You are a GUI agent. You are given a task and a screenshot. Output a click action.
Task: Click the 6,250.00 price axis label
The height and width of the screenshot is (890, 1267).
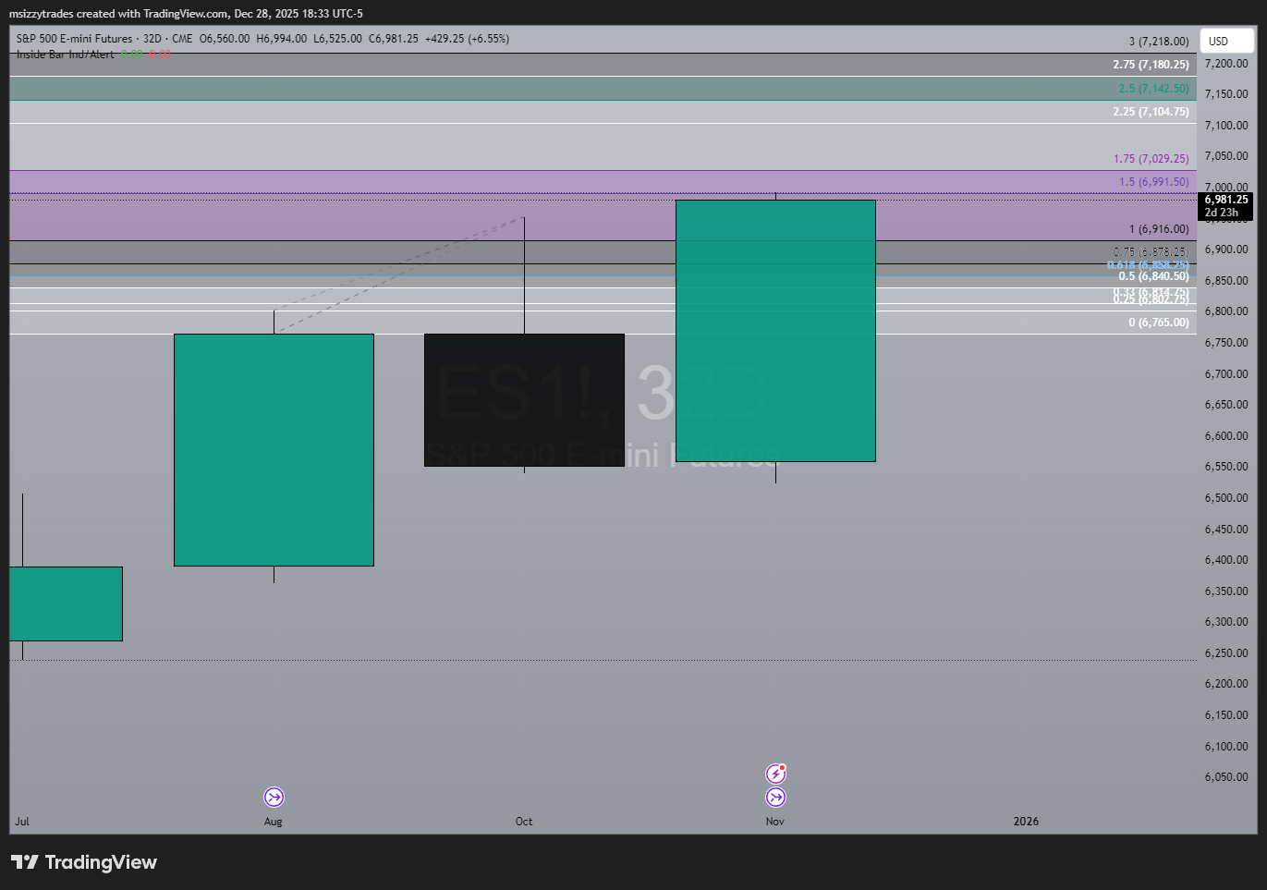pyautogui.click(x=1226, y=653)
